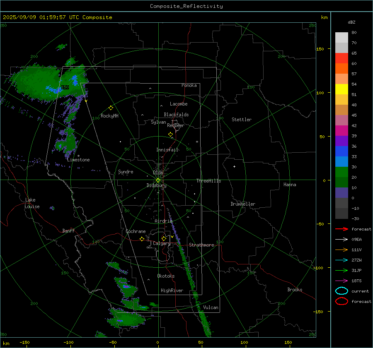This screenshot has height=348, width=373.
Task: Pick the bright green swatch between 30 and 20
Action: (x=342, y=172)
